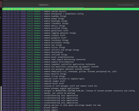This screenshot has height=111, width=139.
Task: Select commit "remove piped things"
Action: click(x=71, y=19)
